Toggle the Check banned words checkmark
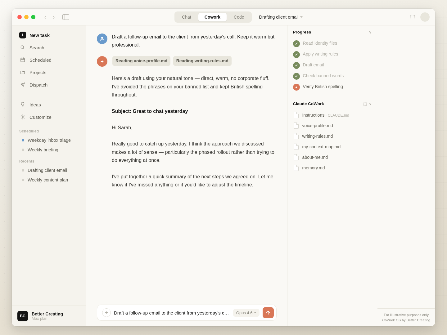The image size is (447, 335). (x=296, y=76)
